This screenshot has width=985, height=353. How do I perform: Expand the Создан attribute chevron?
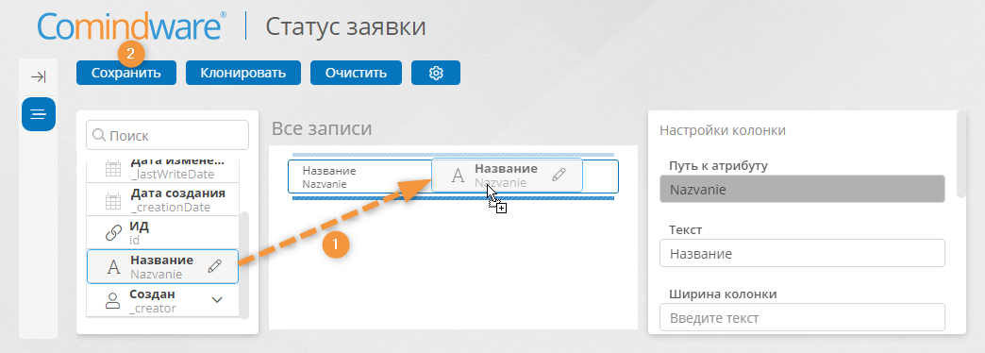point(217,300)
